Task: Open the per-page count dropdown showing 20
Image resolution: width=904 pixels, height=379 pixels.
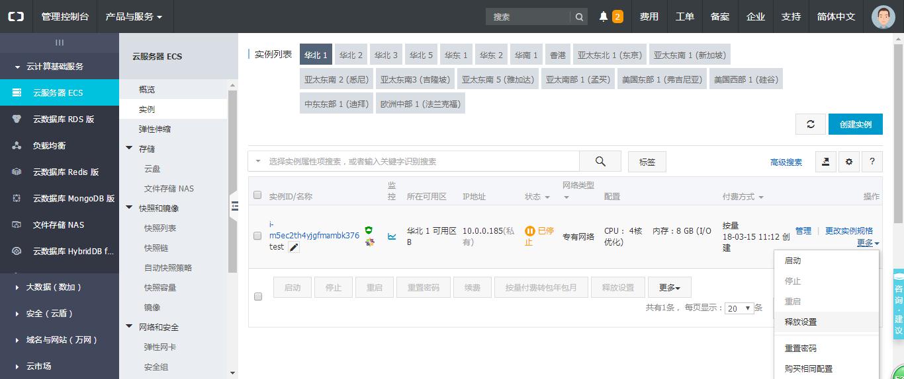Action: (x=740, y=308)
